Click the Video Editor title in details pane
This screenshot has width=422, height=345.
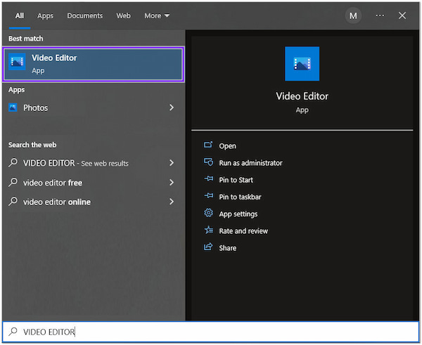302,96
